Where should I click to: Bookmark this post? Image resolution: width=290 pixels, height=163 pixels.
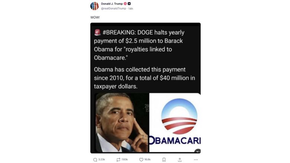(164, 160)
